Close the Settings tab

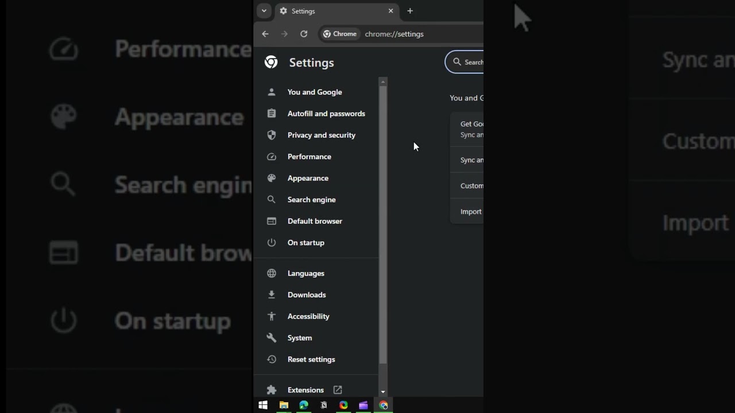pos(390,11)
